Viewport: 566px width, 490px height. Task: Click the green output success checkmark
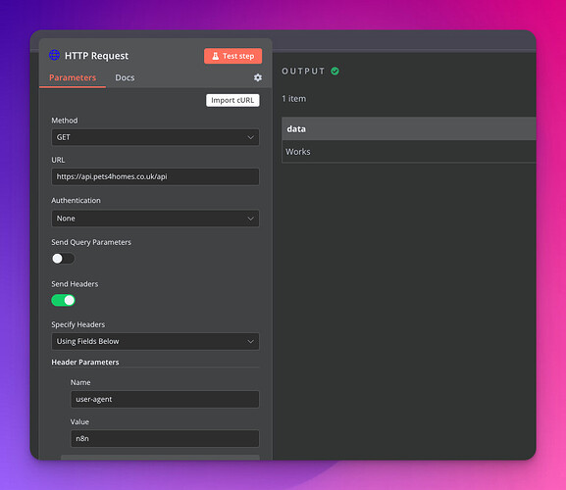click(x=334, y=71)
